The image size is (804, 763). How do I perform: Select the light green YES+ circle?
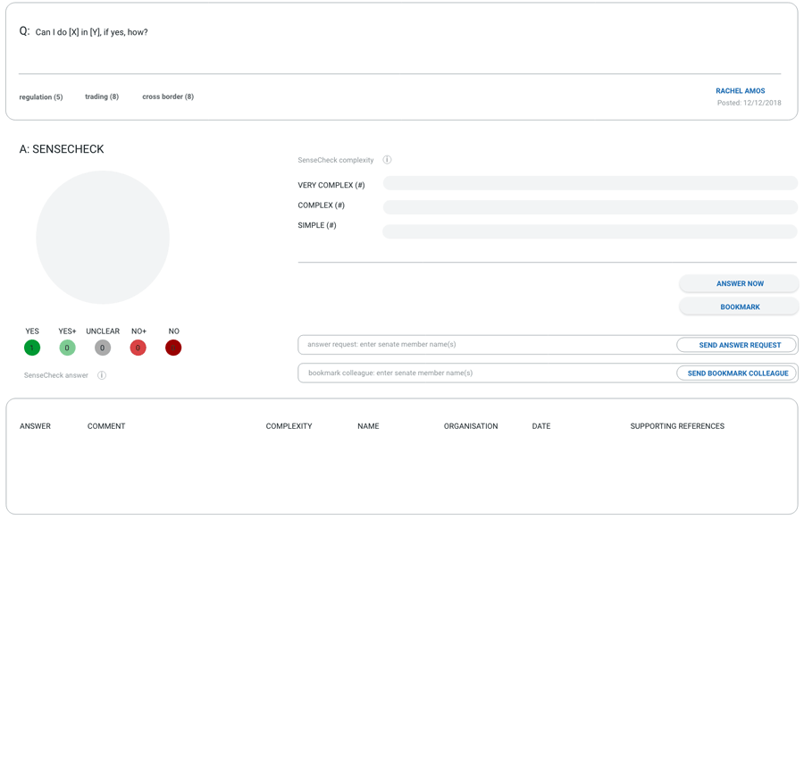pyautogui.click(x=67, y=348)
